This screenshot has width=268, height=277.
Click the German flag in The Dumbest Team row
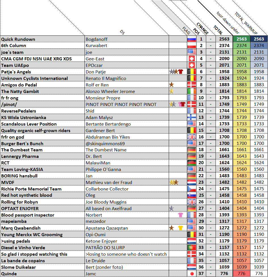pyautogui.click(x=192, y=150)
